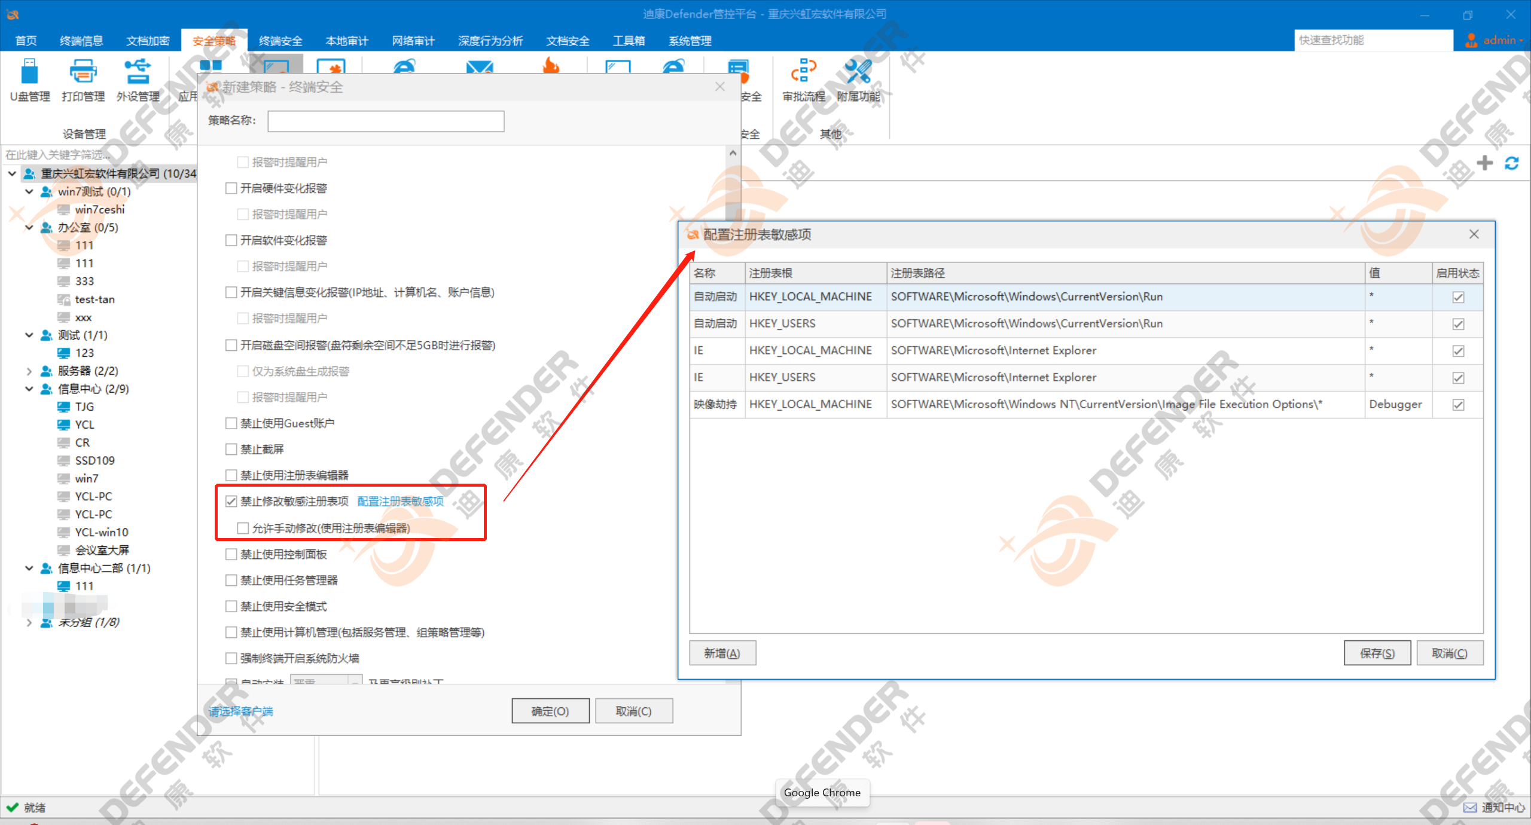Viewport: 1531px width, 825px height.
Task: Open the admin account dropdown arrow
Action: (1521, 41)
